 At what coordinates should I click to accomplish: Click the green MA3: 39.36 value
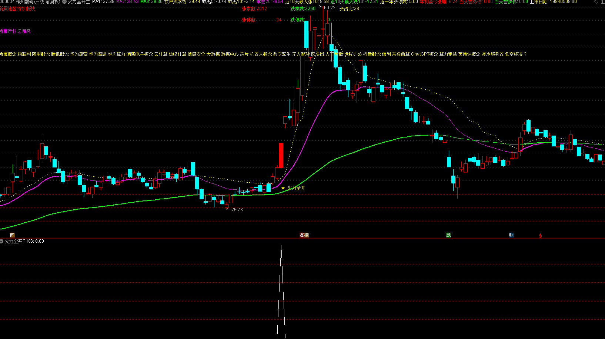(x=151, y=2)
